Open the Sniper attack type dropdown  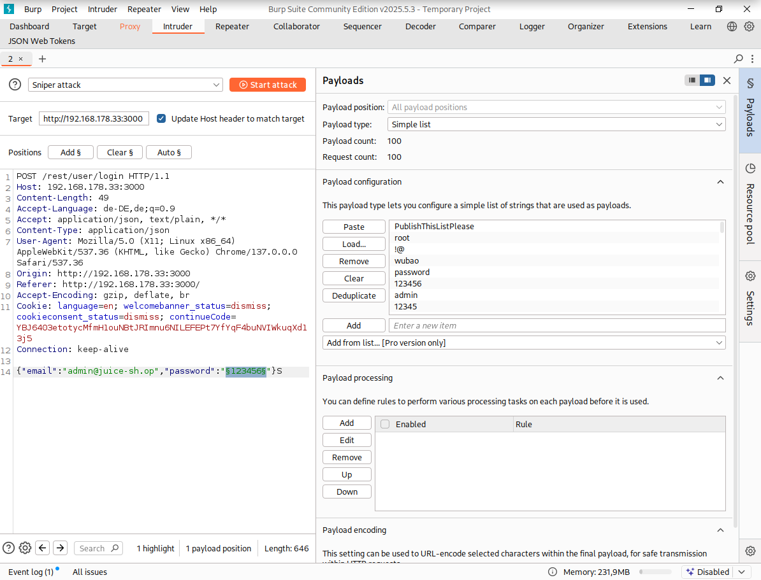pos(125,85)
